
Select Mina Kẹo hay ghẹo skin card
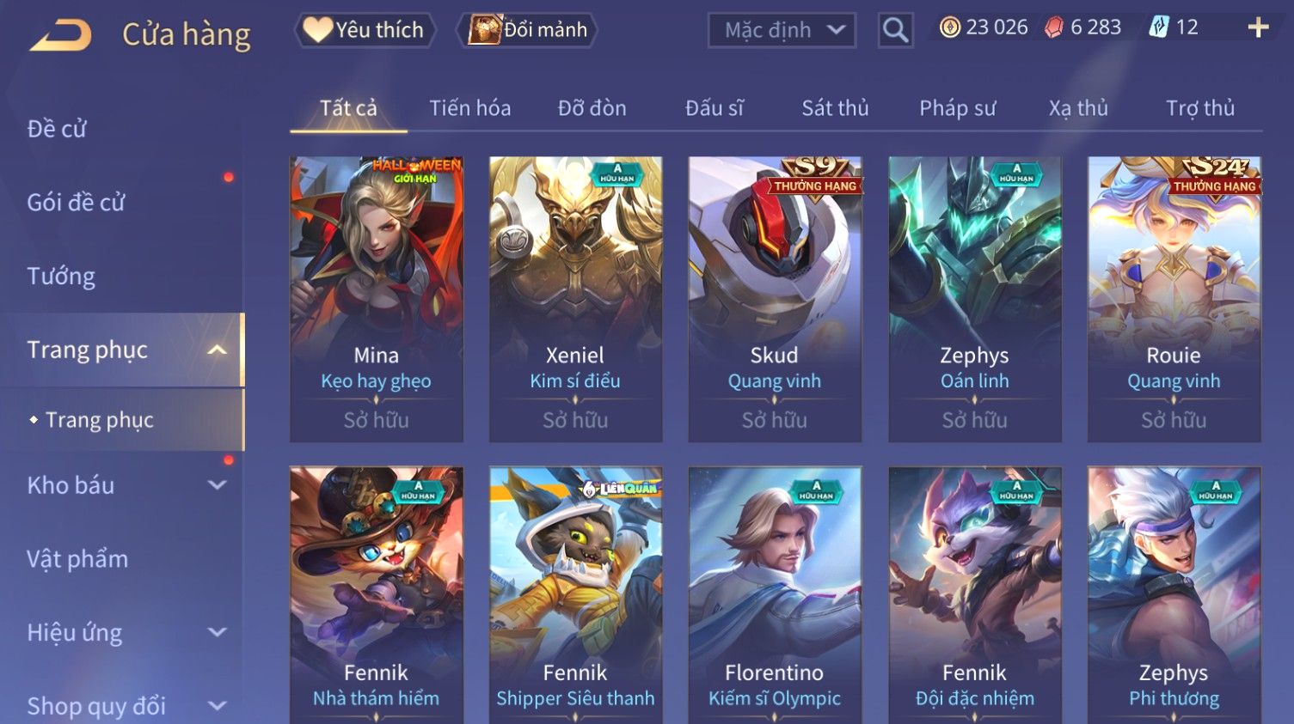[x=377, y=299]
